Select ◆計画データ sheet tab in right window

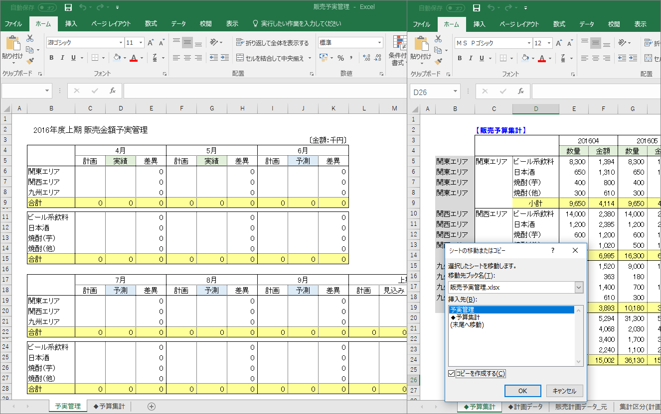tap(525, 407)
